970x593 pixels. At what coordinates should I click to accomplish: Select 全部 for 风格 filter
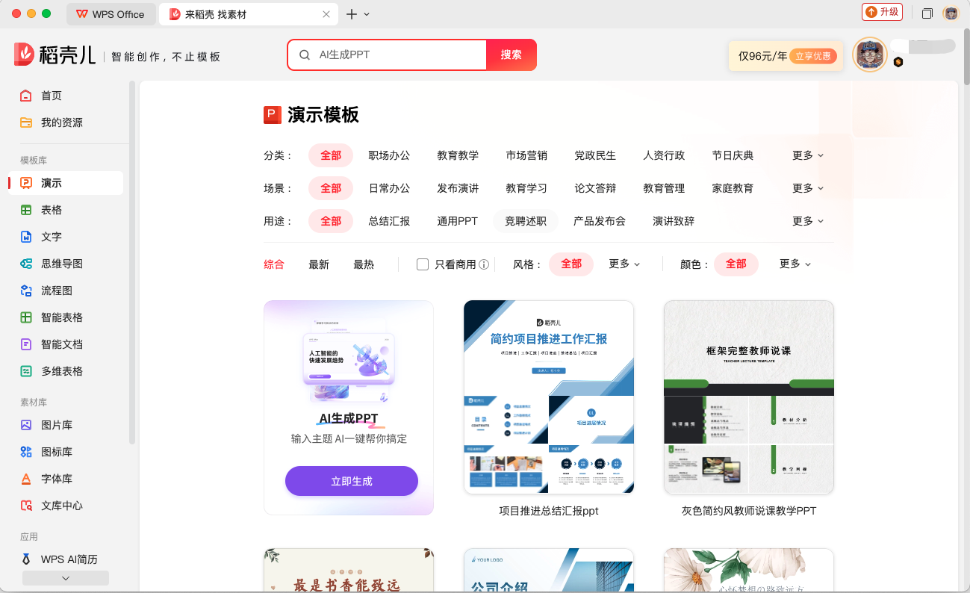(x=571, y=264)
